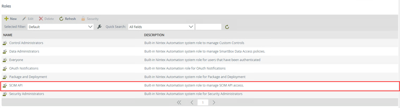This screenshot has width=400, height=108.
Task: Click the Edit pencil icon
Action: pyautogui.click(x=24, y=19)
